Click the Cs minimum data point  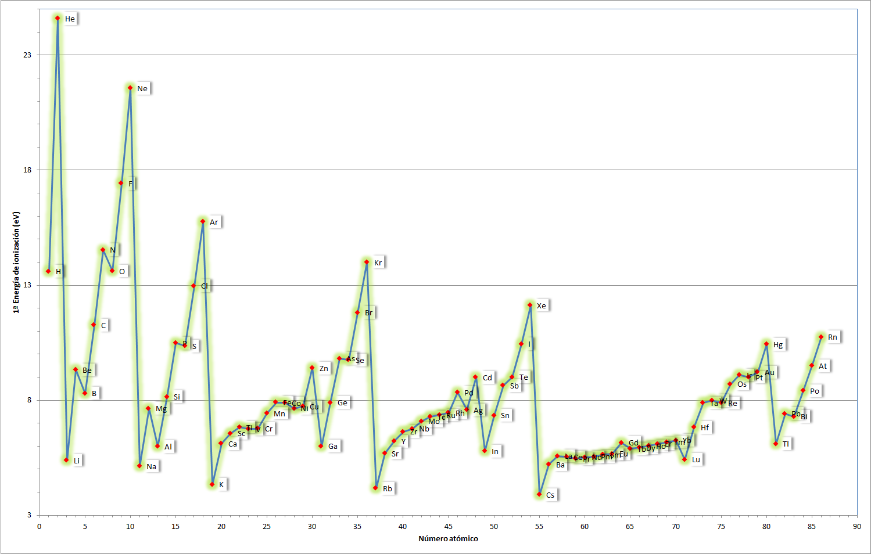pos(539,494)
